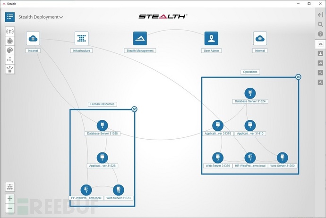The image size is (326, 218).
Task: Click the hierarchy layout button
Action: coord(10,187)
